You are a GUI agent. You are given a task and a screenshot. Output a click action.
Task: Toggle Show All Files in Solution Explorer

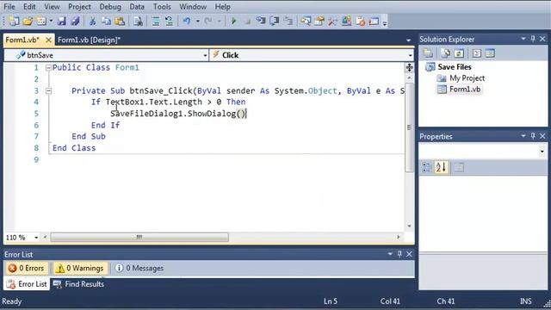click(x=446, y=53)
